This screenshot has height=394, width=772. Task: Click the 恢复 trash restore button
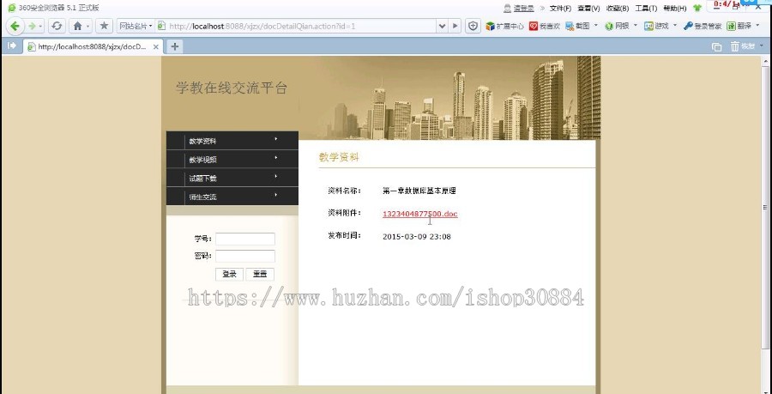[x=743, y=46]
